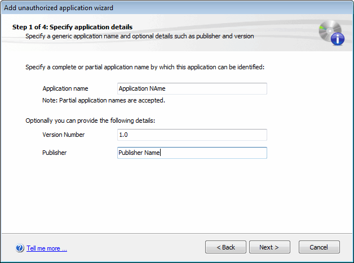Click the note about partial application names
Viewport: 354px width, 263px height.
click(x=104, y=100)
